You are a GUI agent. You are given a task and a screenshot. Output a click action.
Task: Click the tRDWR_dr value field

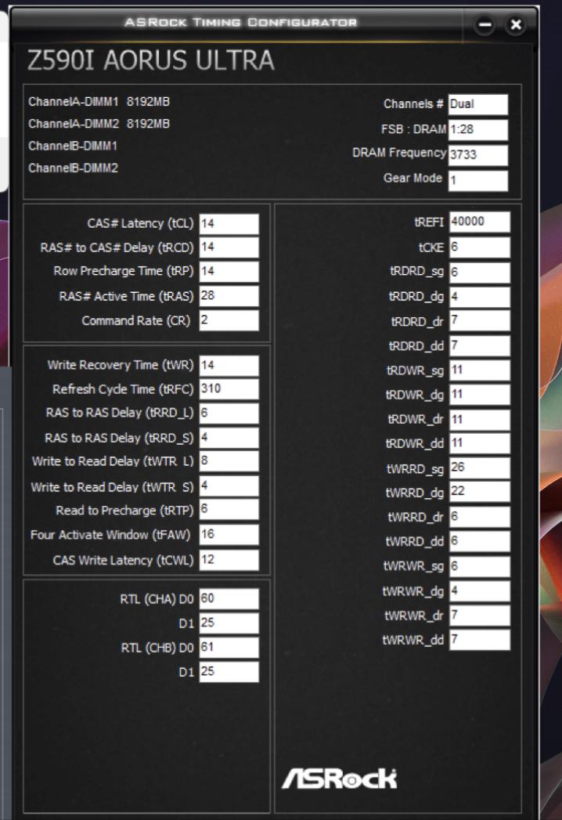[x=480, y=420]
